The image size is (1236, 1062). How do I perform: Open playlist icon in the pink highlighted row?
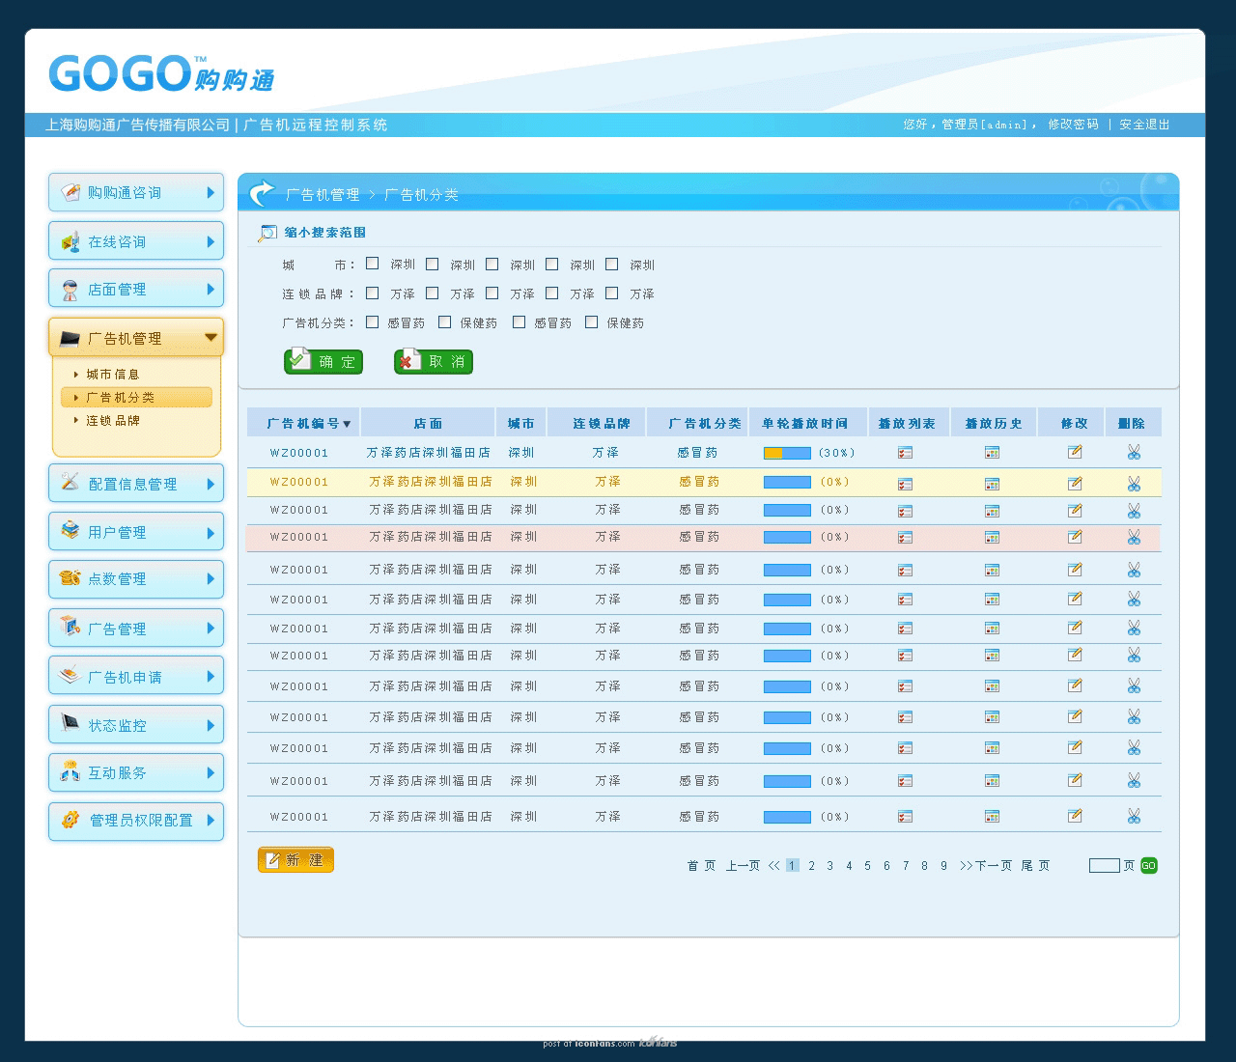tap(905, 538)
